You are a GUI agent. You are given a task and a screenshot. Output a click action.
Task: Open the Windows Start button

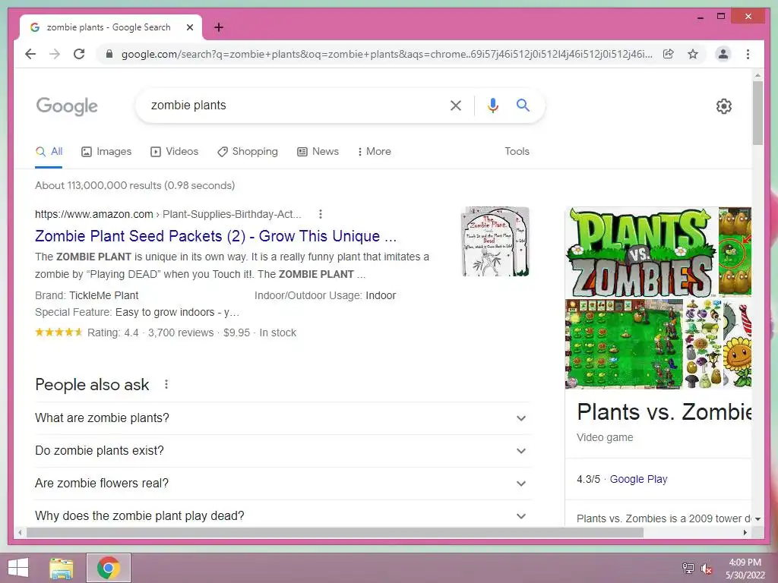point(18,568)
